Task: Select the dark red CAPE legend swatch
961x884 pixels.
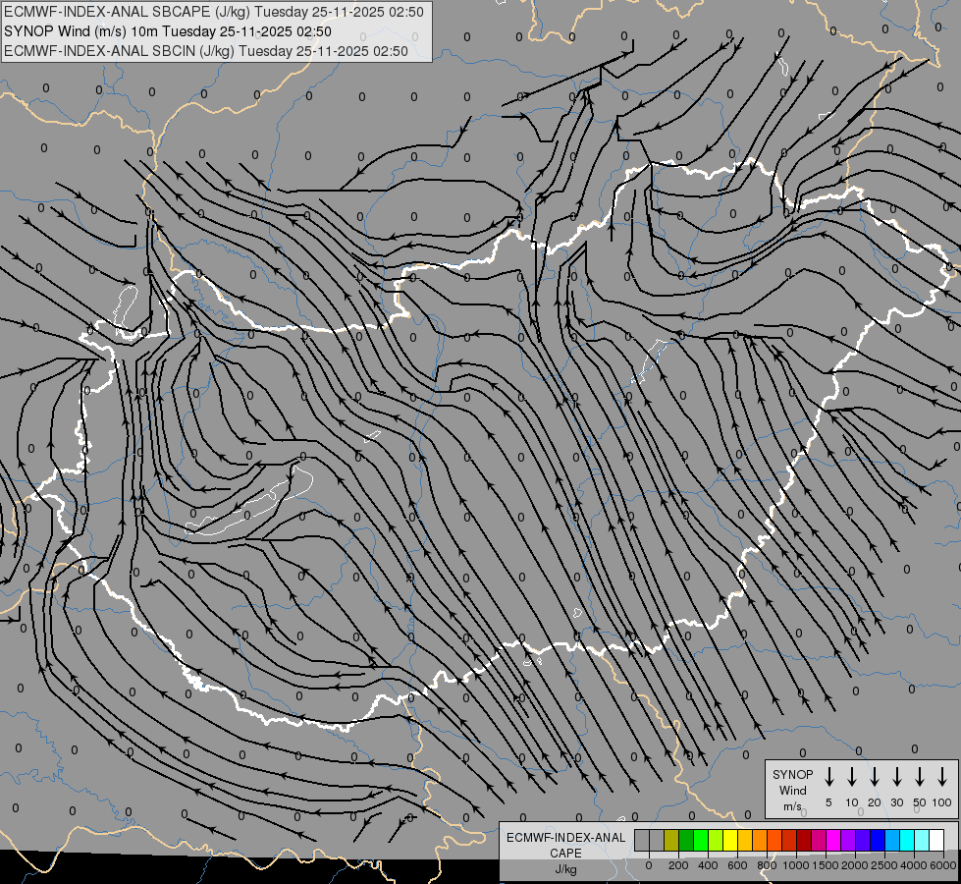Action: (805, 840)
